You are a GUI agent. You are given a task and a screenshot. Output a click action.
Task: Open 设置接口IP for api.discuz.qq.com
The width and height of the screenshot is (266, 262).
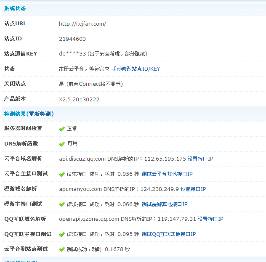click(200, 159)
